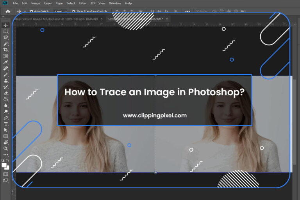
Task: Select the Zoom tool
Action: tap(5, 148)
